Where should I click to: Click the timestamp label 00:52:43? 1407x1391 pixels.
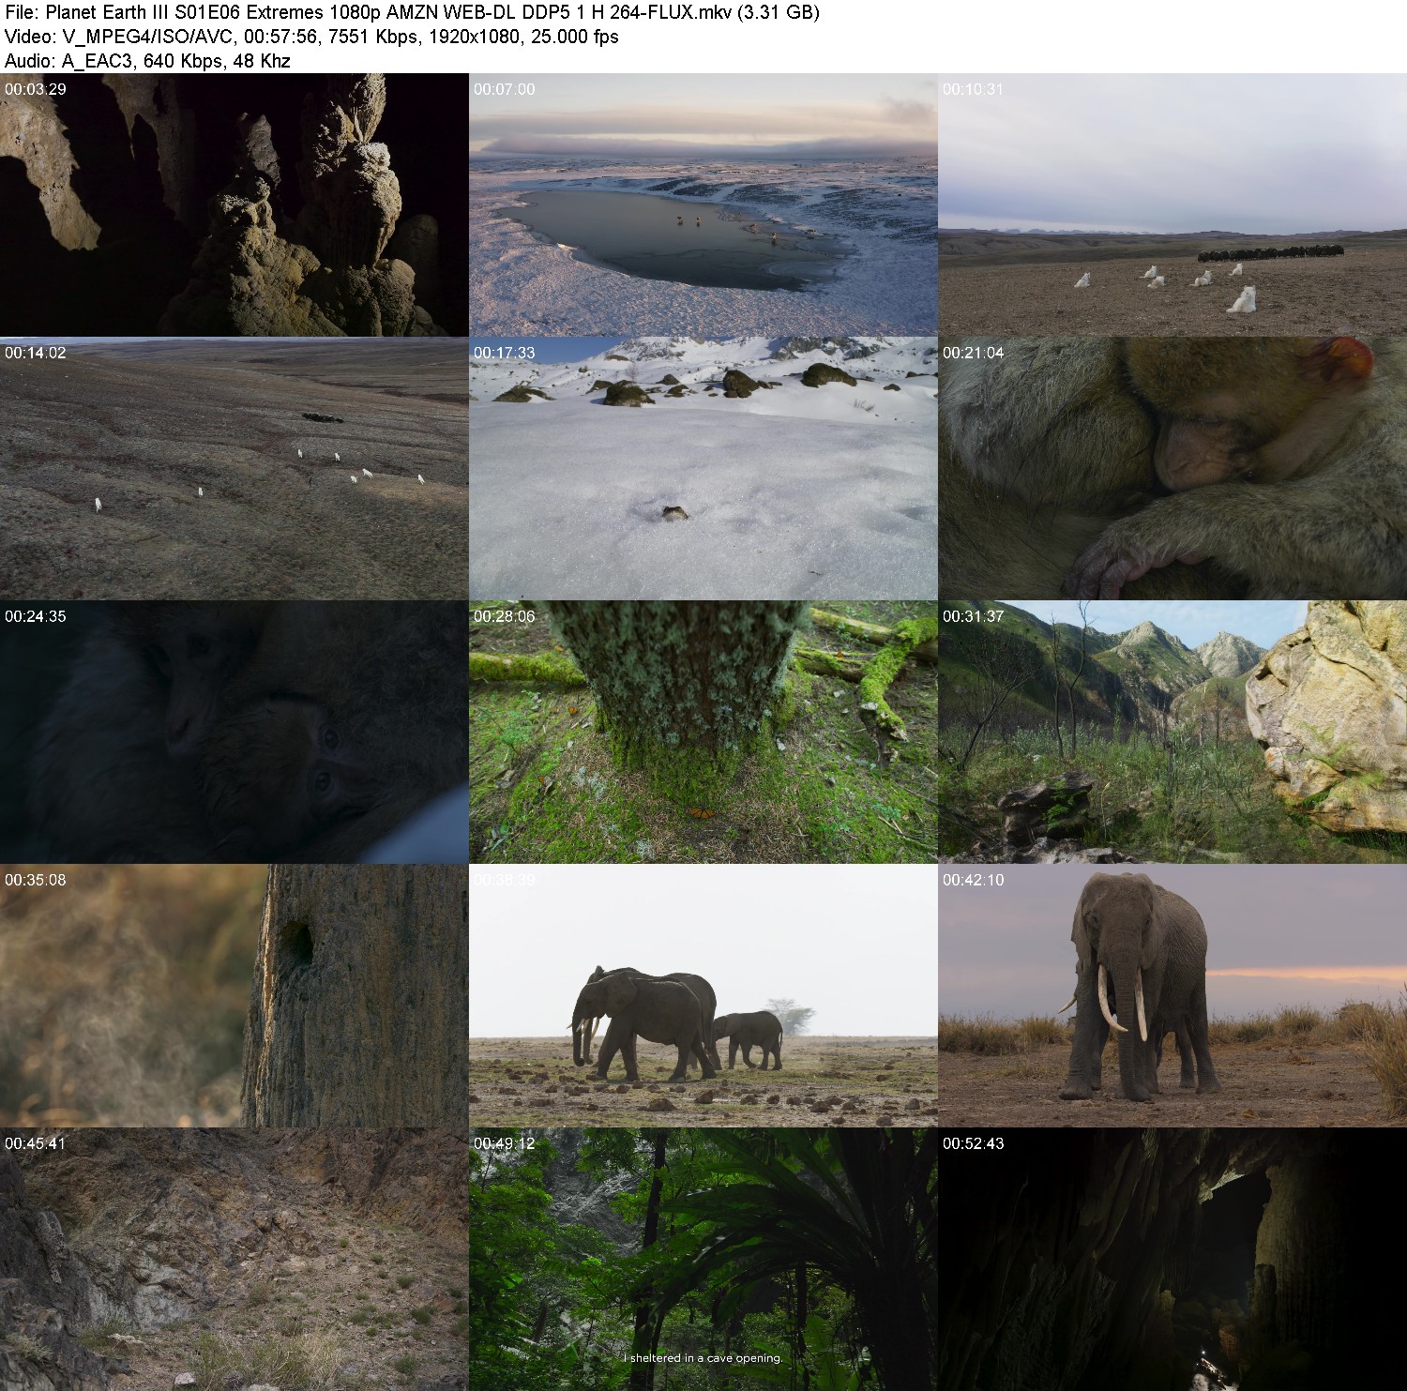click(x=973, y=1143)
